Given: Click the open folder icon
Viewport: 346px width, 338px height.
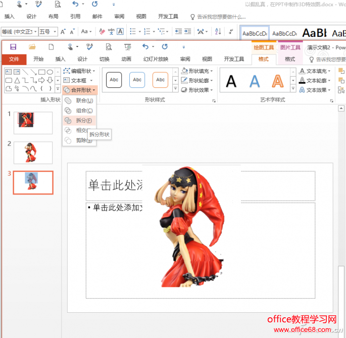Looking at the screenshot, I should tap(32, 47).
